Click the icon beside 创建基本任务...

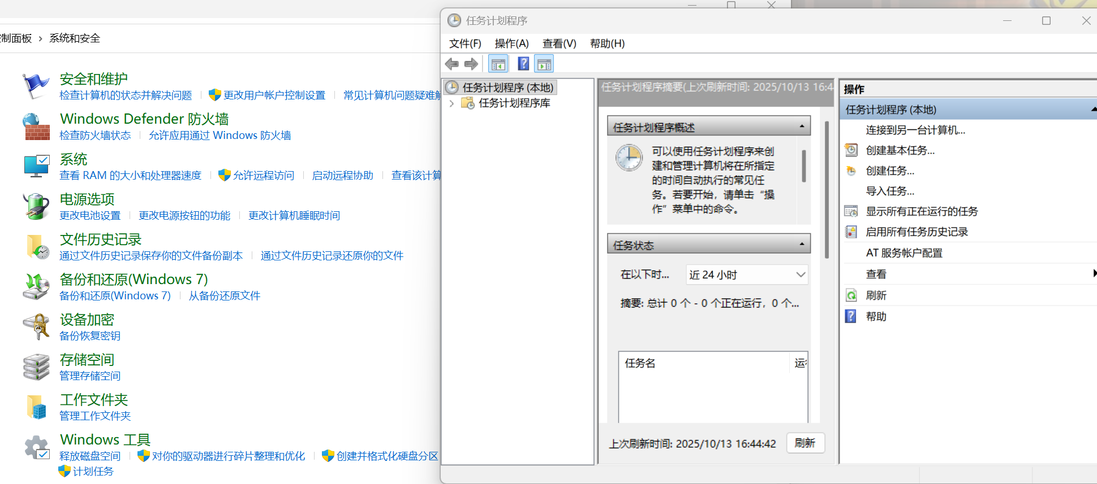click(851, 150)
